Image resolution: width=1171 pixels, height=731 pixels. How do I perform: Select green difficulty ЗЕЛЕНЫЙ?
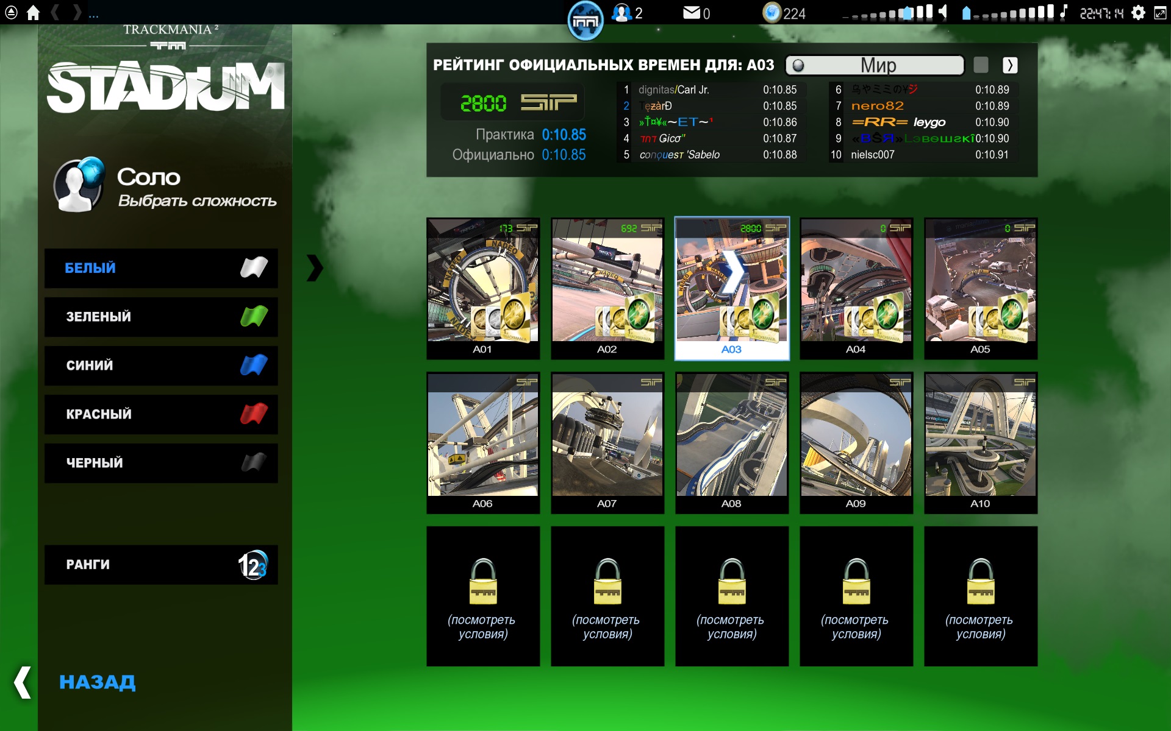point(161,317)
